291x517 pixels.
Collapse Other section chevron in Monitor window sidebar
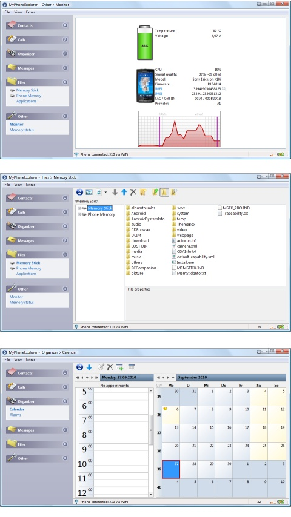click(65, 116)
